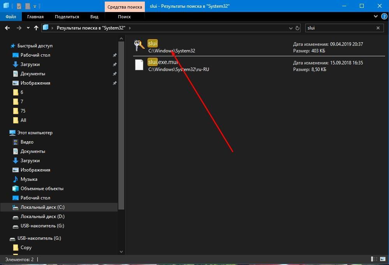Image resolution: width=389 pixels, height=265 pixels.
Task: Unpin Documents from Quick access pin icon
Action: point(114,74)
